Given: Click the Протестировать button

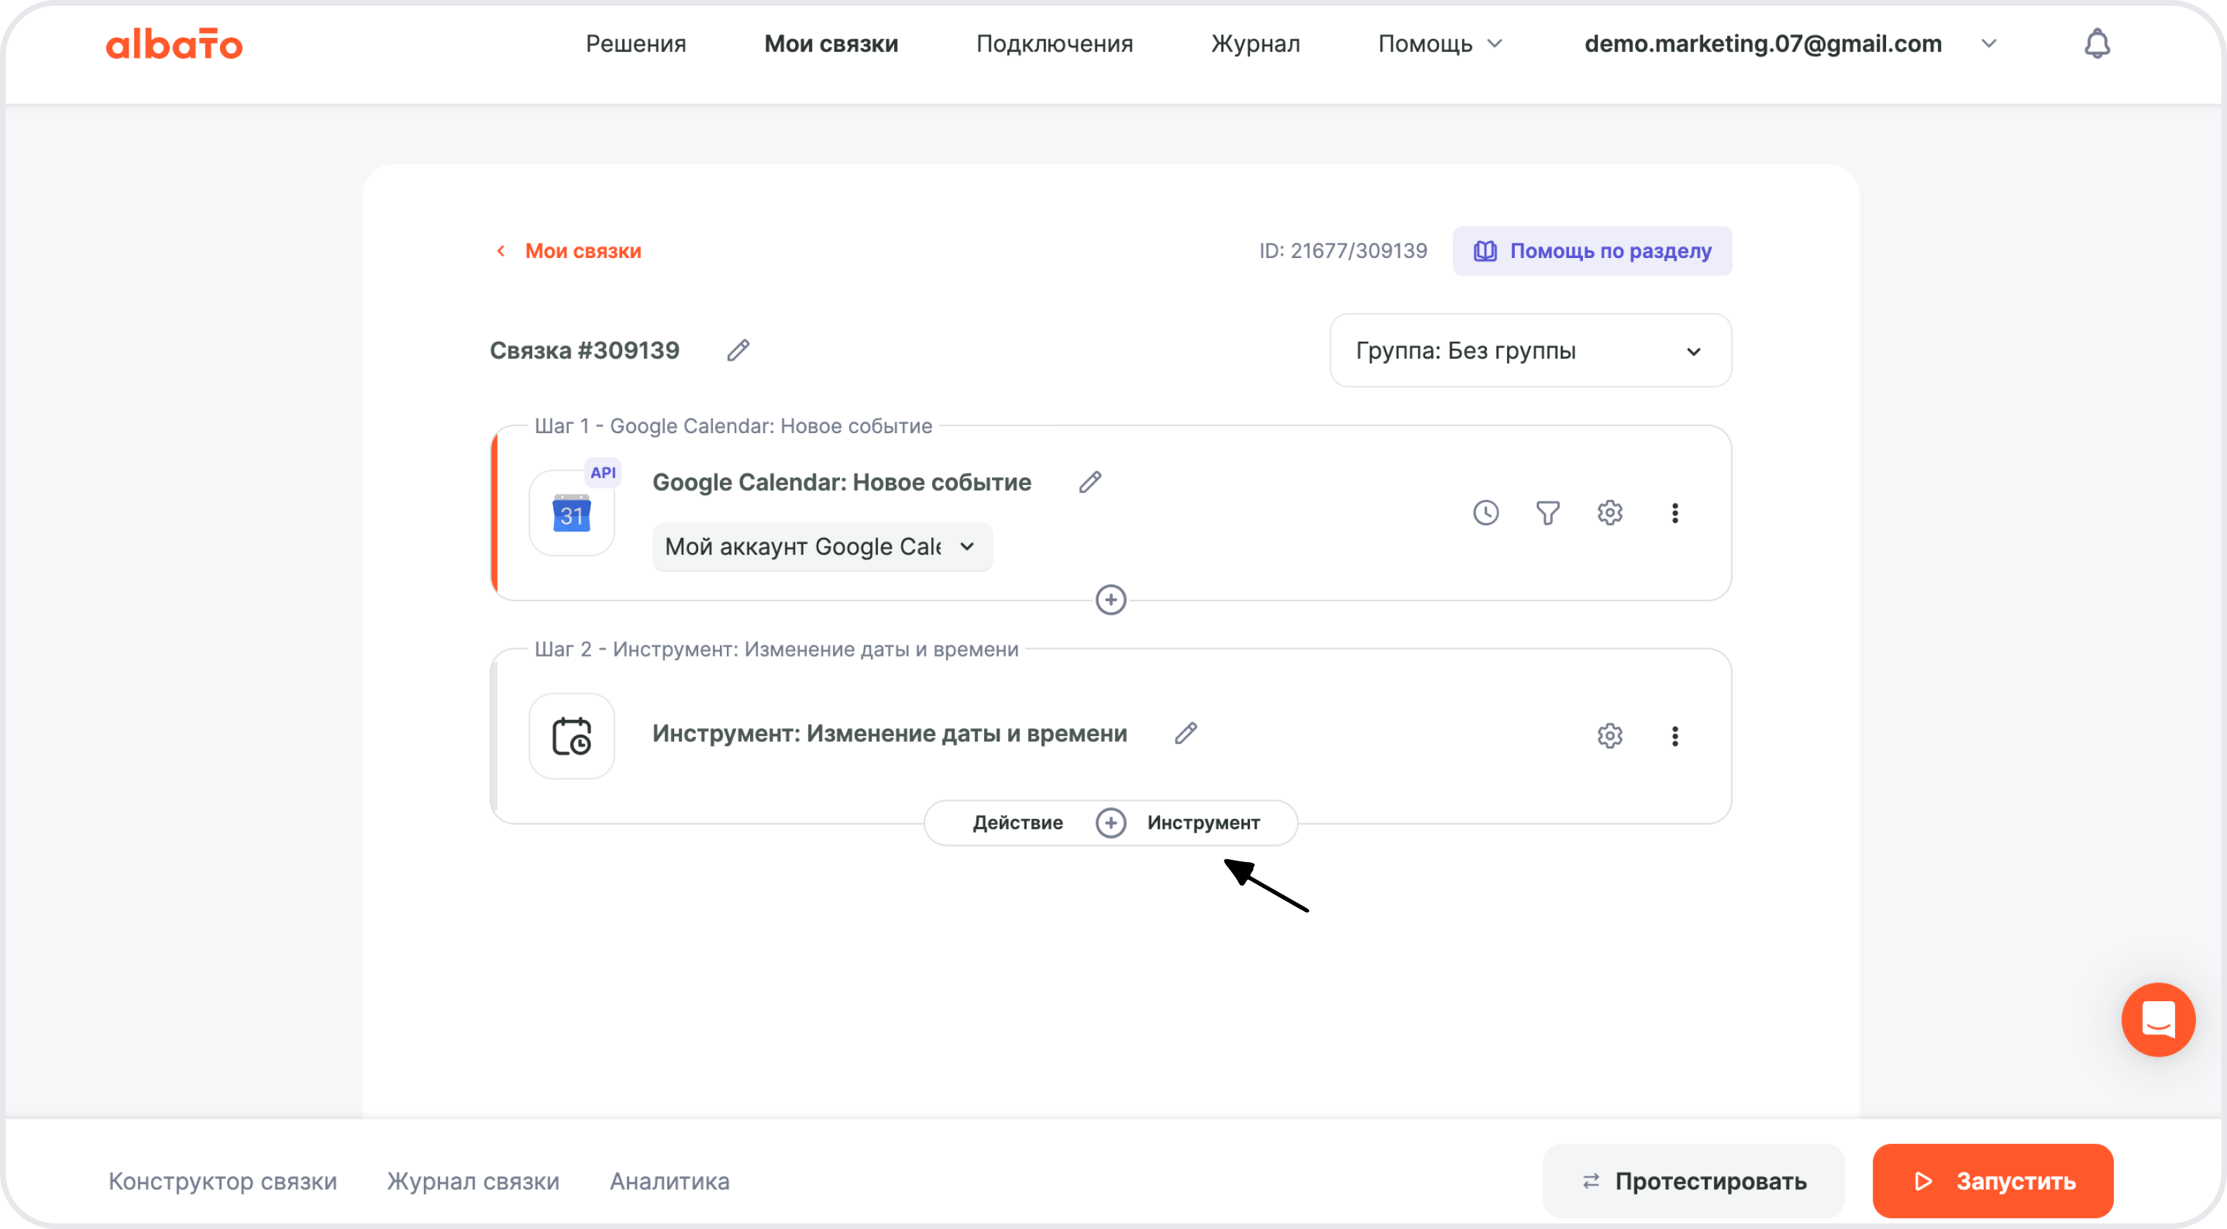Looking at the screenshot, I should pos(1693,1180).
